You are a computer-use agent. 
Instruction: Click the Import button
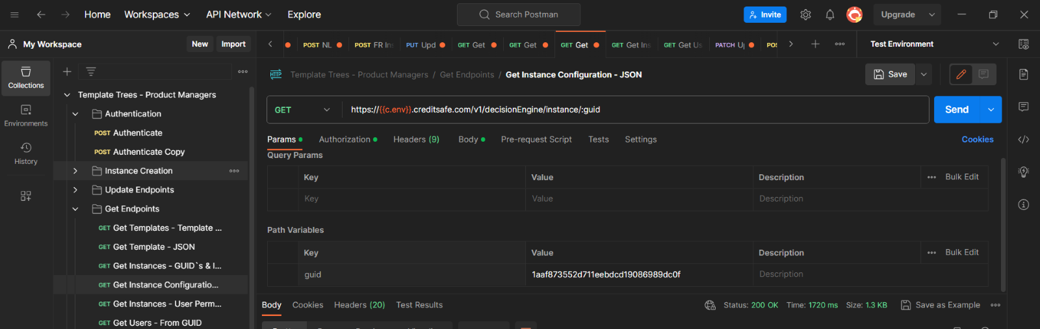coord(233,44)
